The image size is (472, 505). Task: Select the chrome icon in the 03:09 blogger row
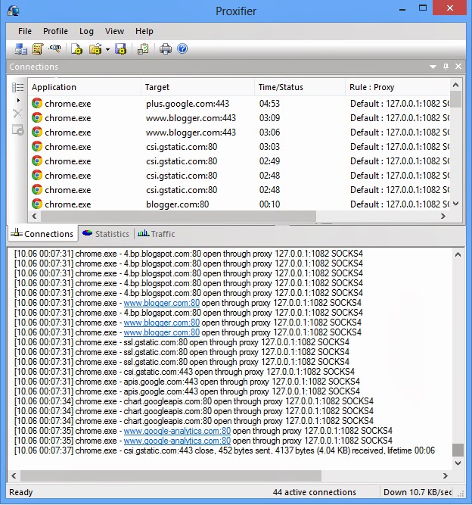tap(37, 118)
